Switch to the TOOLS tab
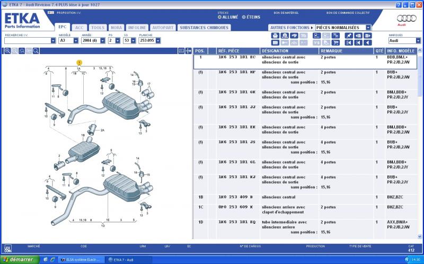 [x=98, y=28]
